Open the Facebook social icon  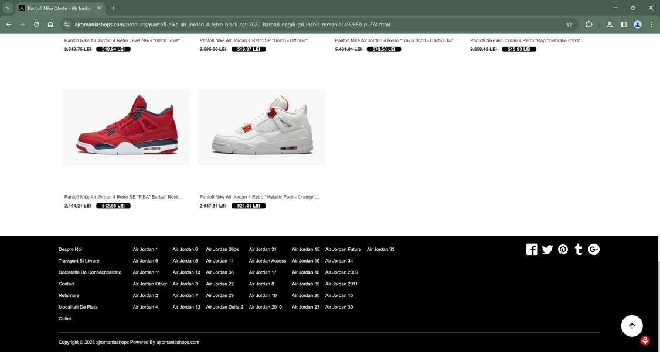532,250
